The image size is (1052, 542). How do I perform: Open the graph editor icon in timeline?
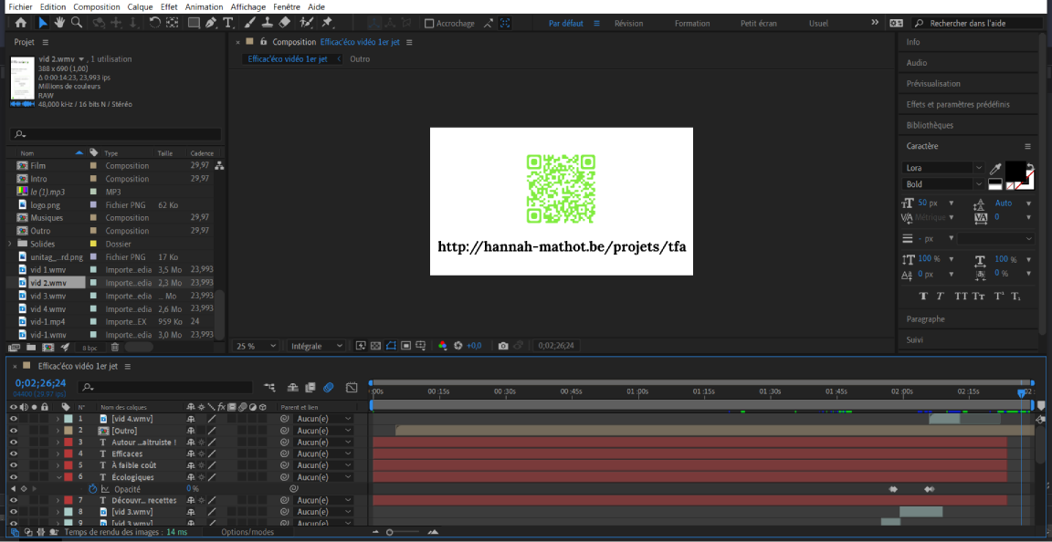click(x=352, y=387)
